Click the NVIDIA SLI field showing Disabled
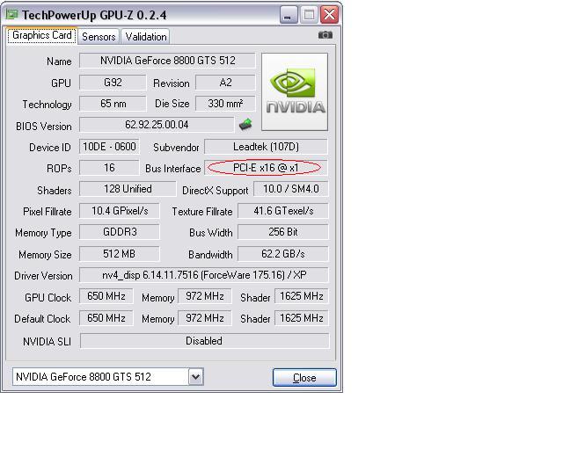Screen dimensions: 563x450 click(204, 341)
